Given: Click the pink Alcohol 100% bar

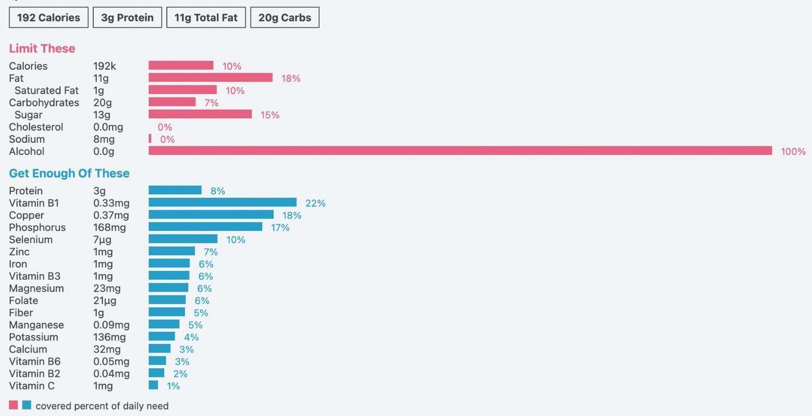Looking at the screenshot, I should (x=460, y=151).
